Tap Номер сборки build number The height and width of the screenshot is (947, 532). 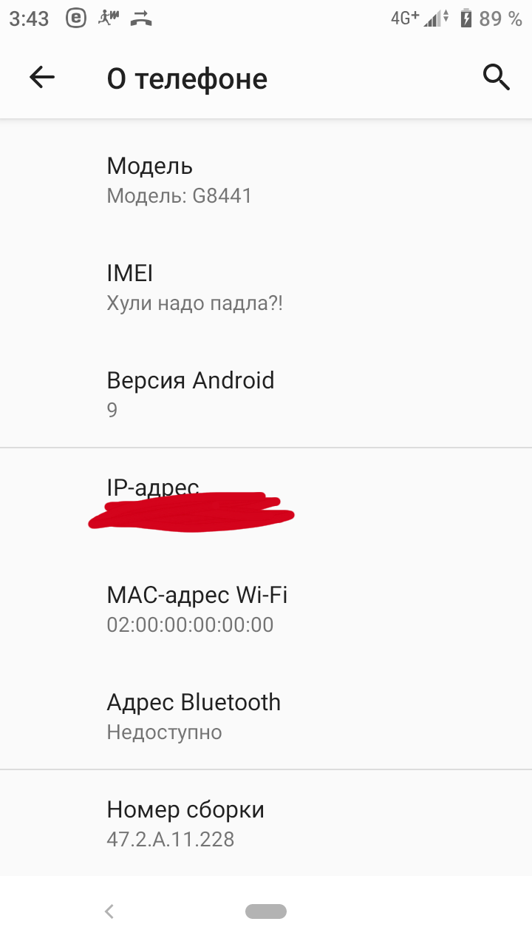(266, 823)
